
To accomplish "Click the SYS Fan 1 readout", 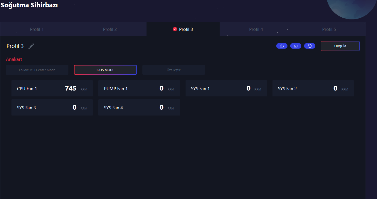I will (226, 88).
